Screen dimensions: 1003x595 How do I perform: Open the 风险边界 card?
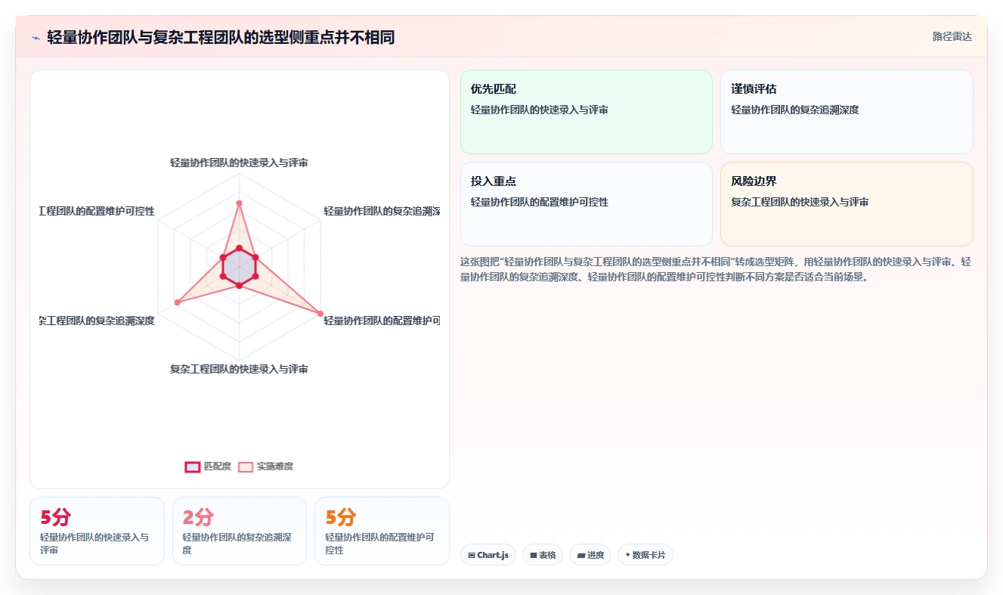(847, 204)
